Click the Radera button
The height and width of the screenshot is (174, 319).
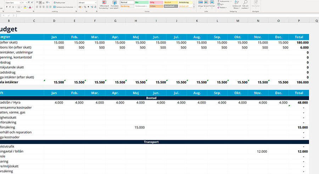coord(222,7)
